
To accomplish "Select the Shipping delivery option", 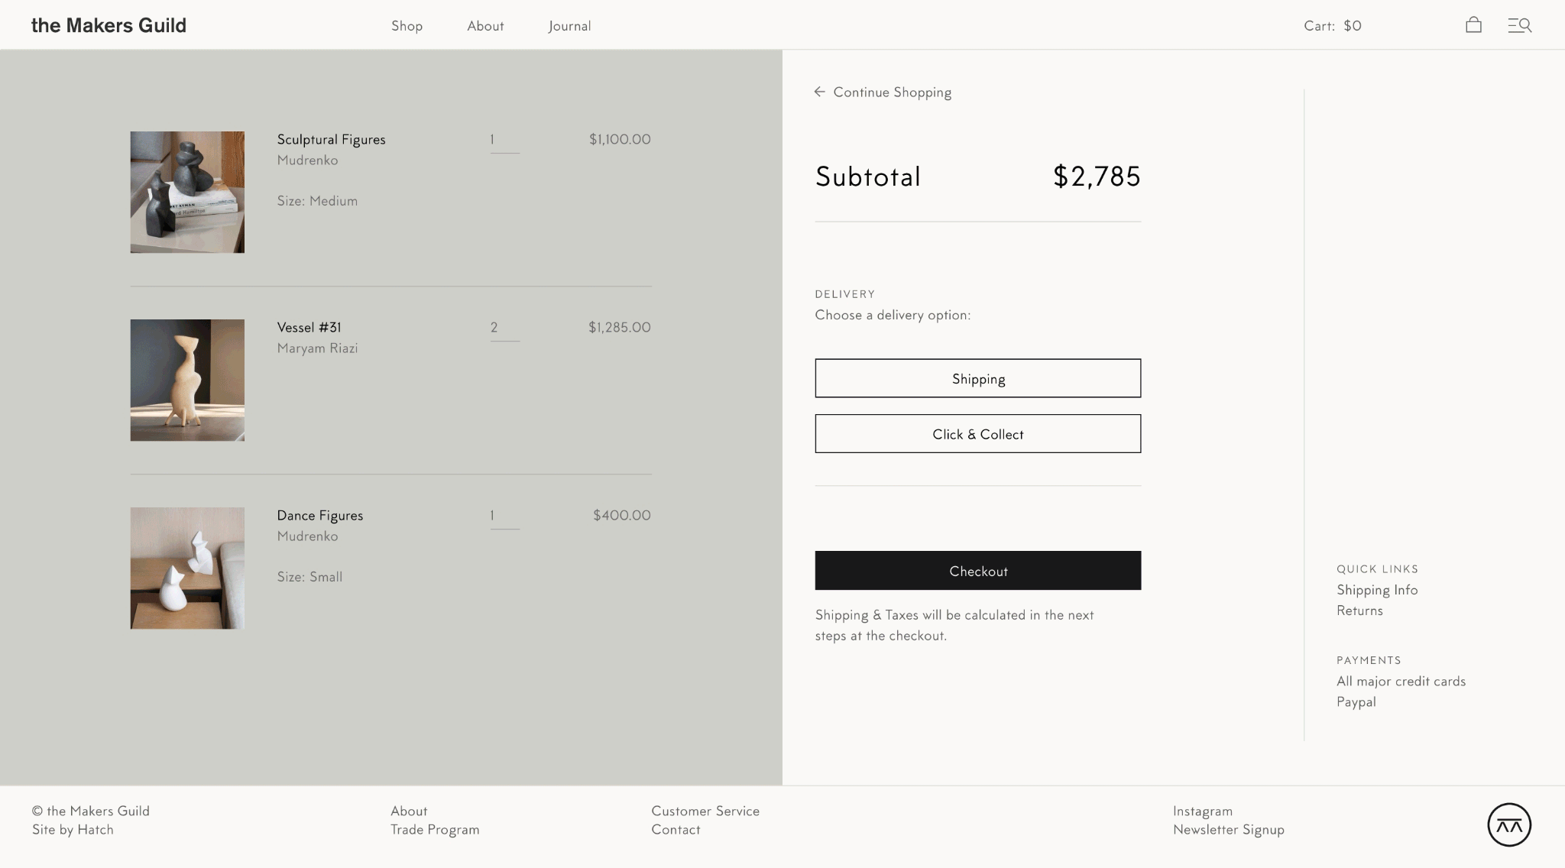I will [977, 378].
